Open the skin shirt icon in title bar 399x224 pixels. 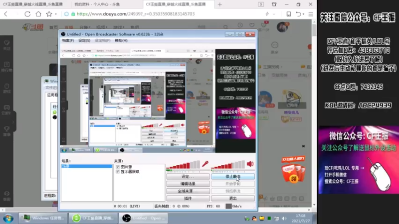click(274, 4)
